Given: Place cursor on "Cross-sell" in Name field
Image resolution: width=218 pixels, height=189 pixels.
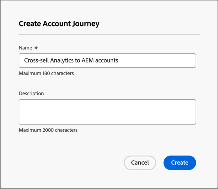Looking at the screenshot, I should point(36,60).
